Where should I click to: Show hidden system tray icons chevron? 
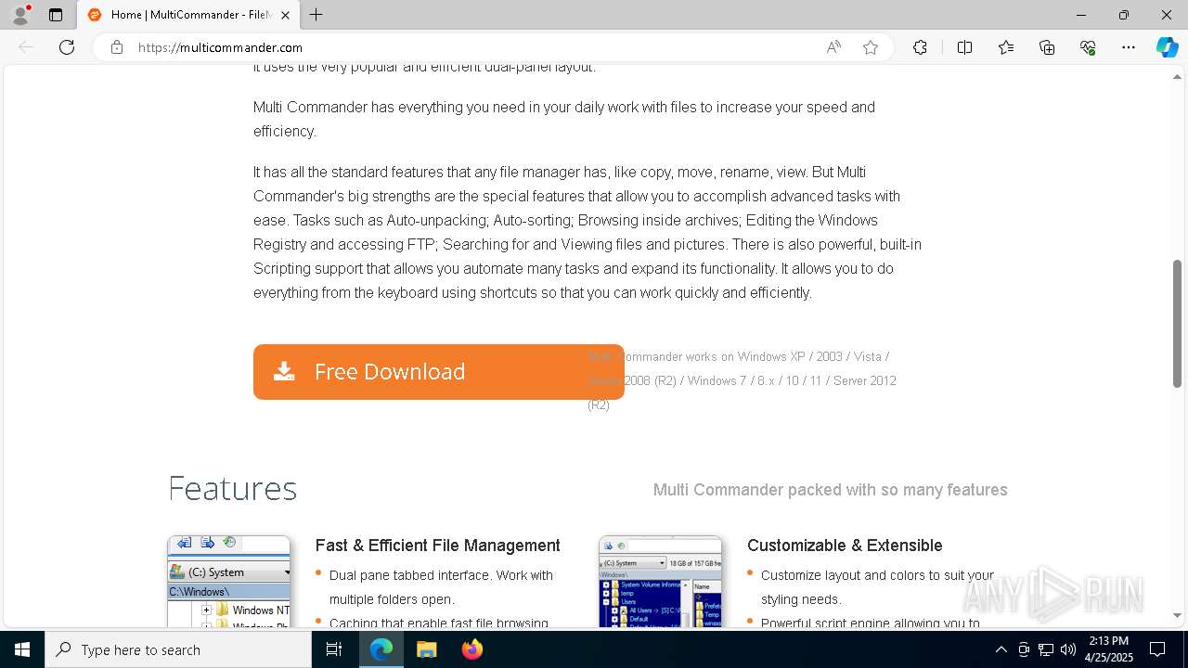(1001, 649)
